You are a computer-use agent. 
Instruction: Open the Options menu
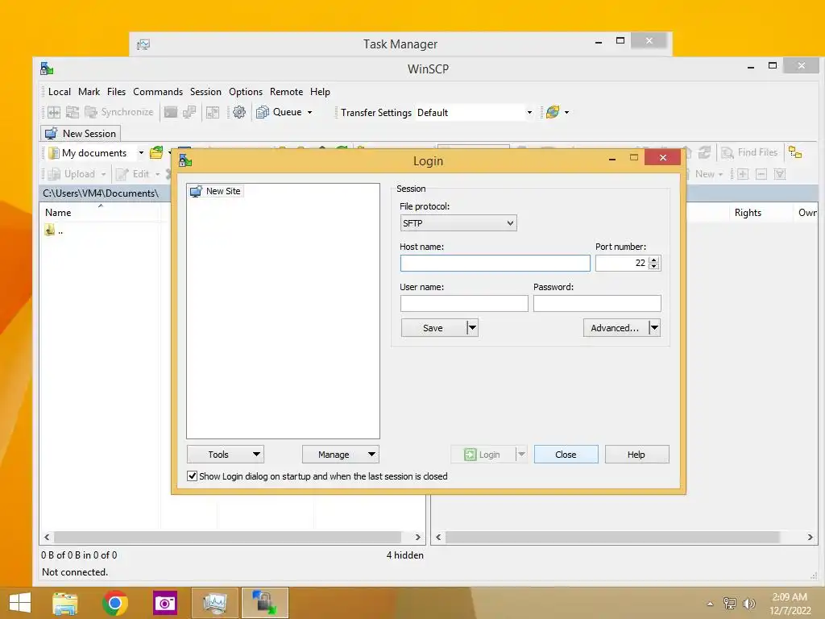pyautogui.click(x=246, y=92)
